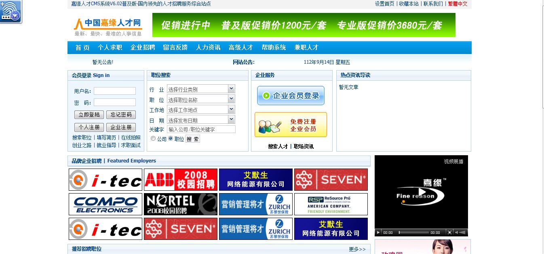
Task: Open the COMPO Electronics logo
Action: tap(105, 204)
